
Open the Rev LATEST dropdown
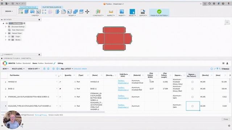click(67, 69)
